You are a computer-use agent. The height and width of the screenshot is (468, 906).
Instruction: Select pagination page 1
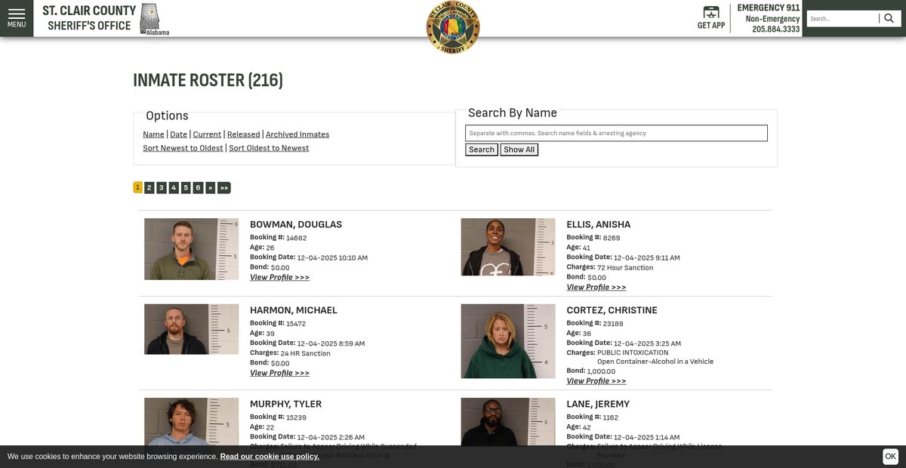coord(138,187)
